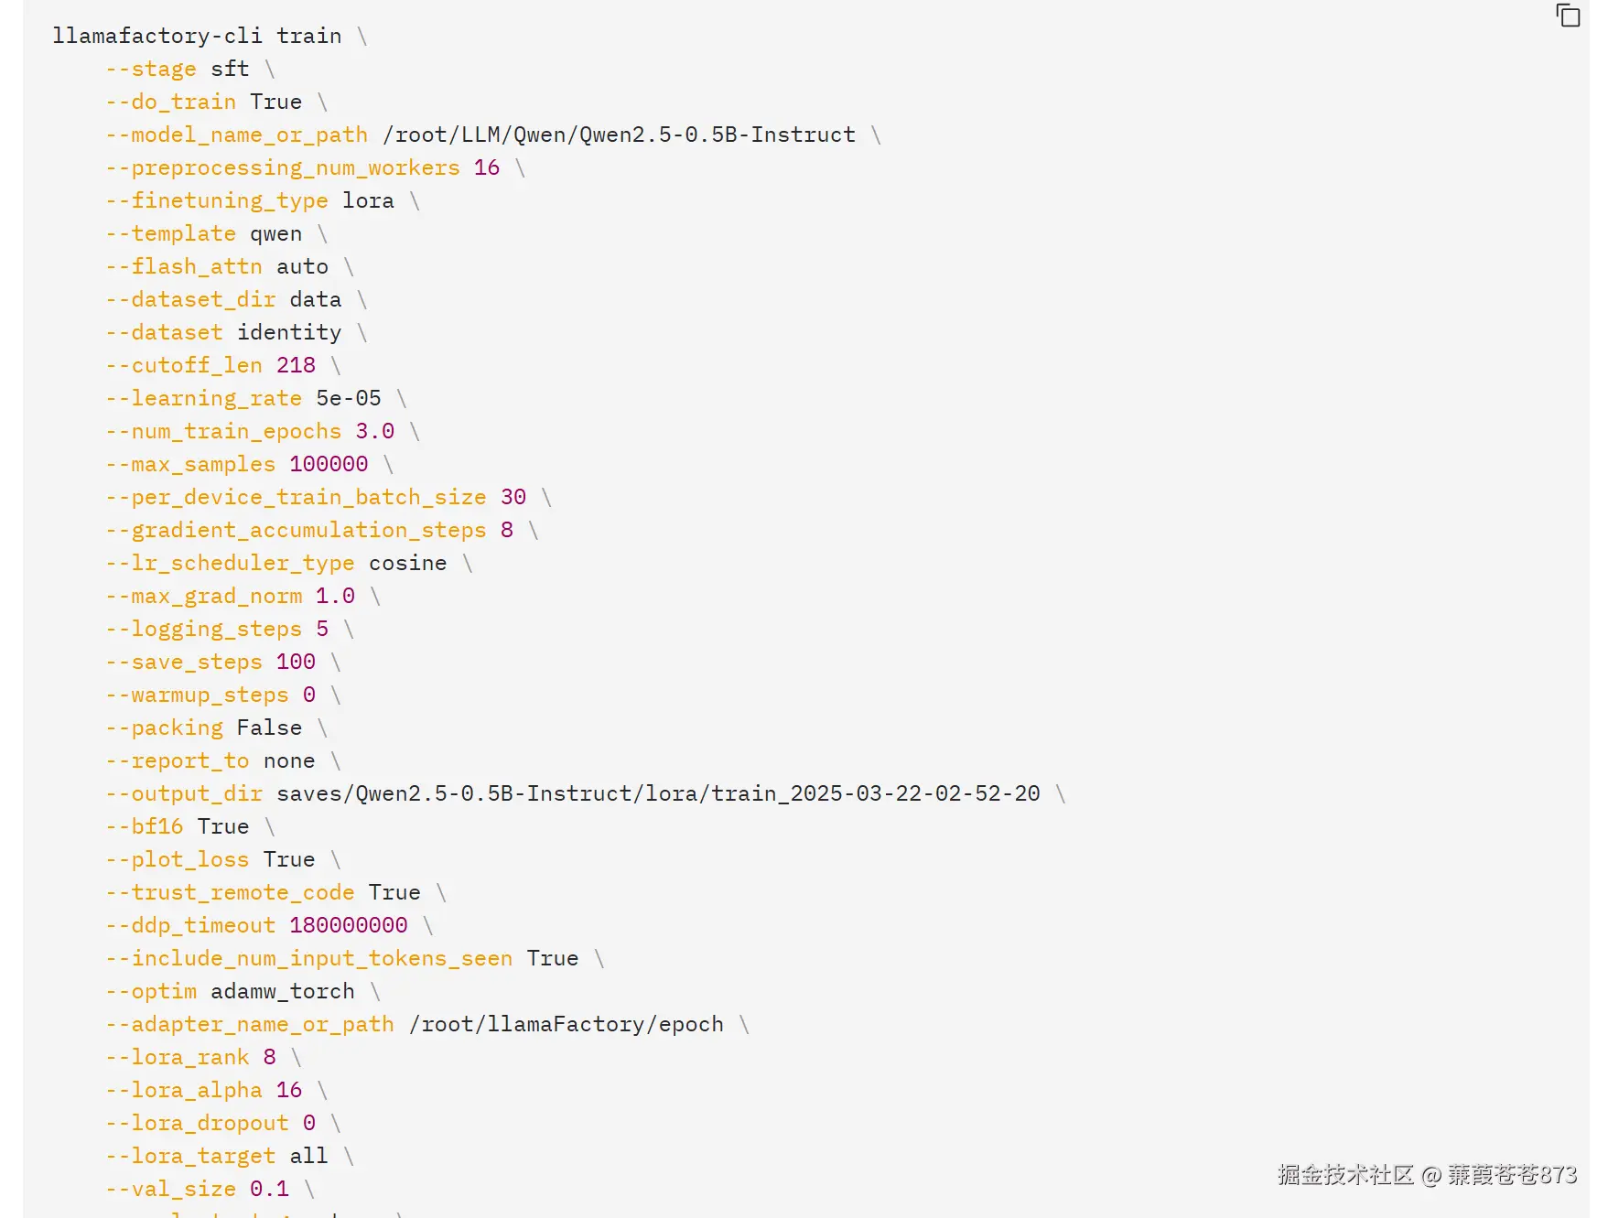
Task: Click the --per_device_train_batch_size flag
Action: [296, 497]
